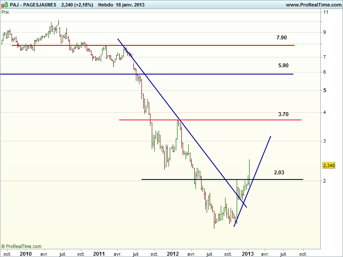Click the 4 value on price scale
The height and width of the screenshot is (257, 343).
click(x=325, y=112)
